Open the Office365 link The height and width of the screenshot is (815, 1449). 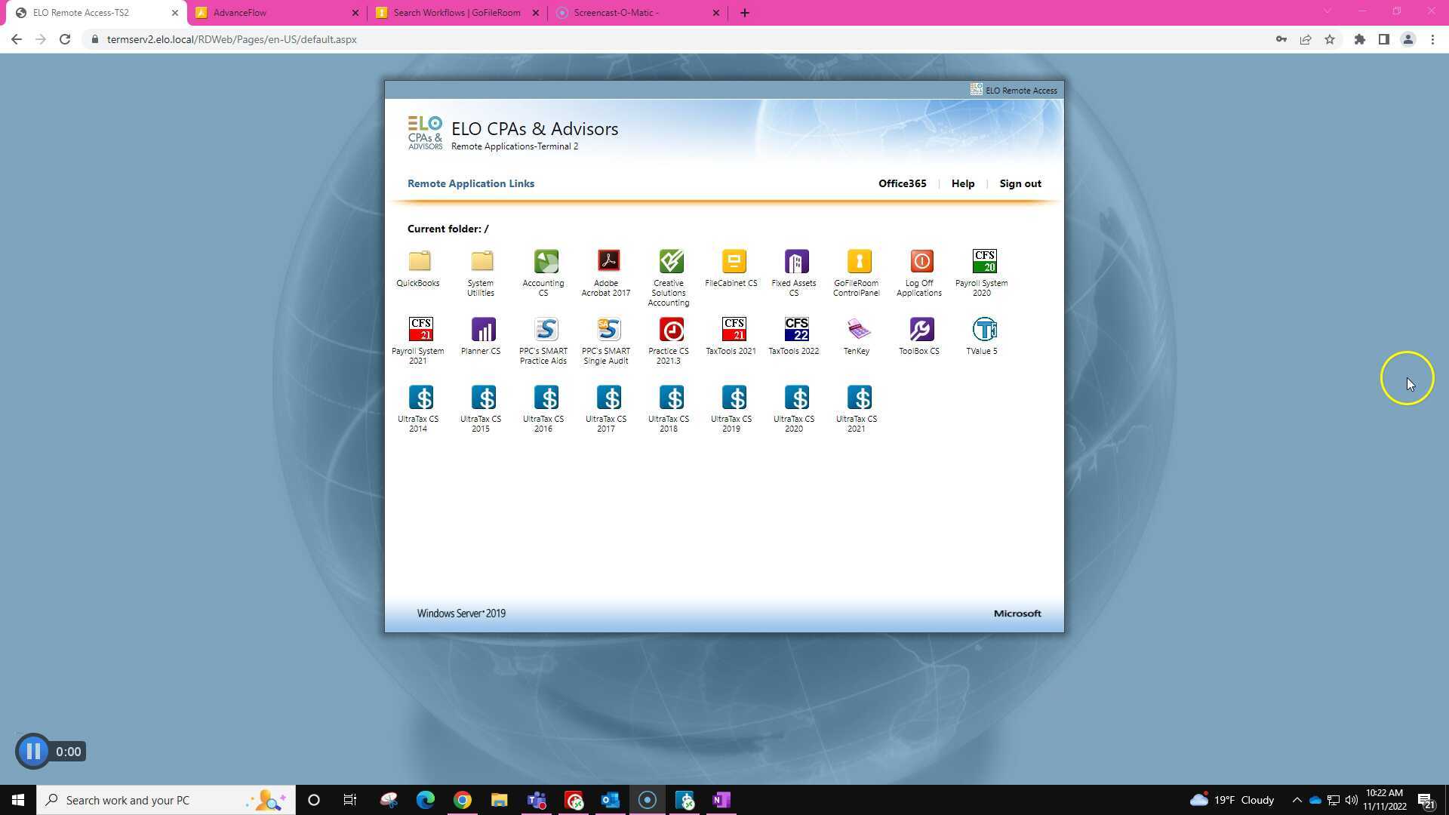coord(902,183)
